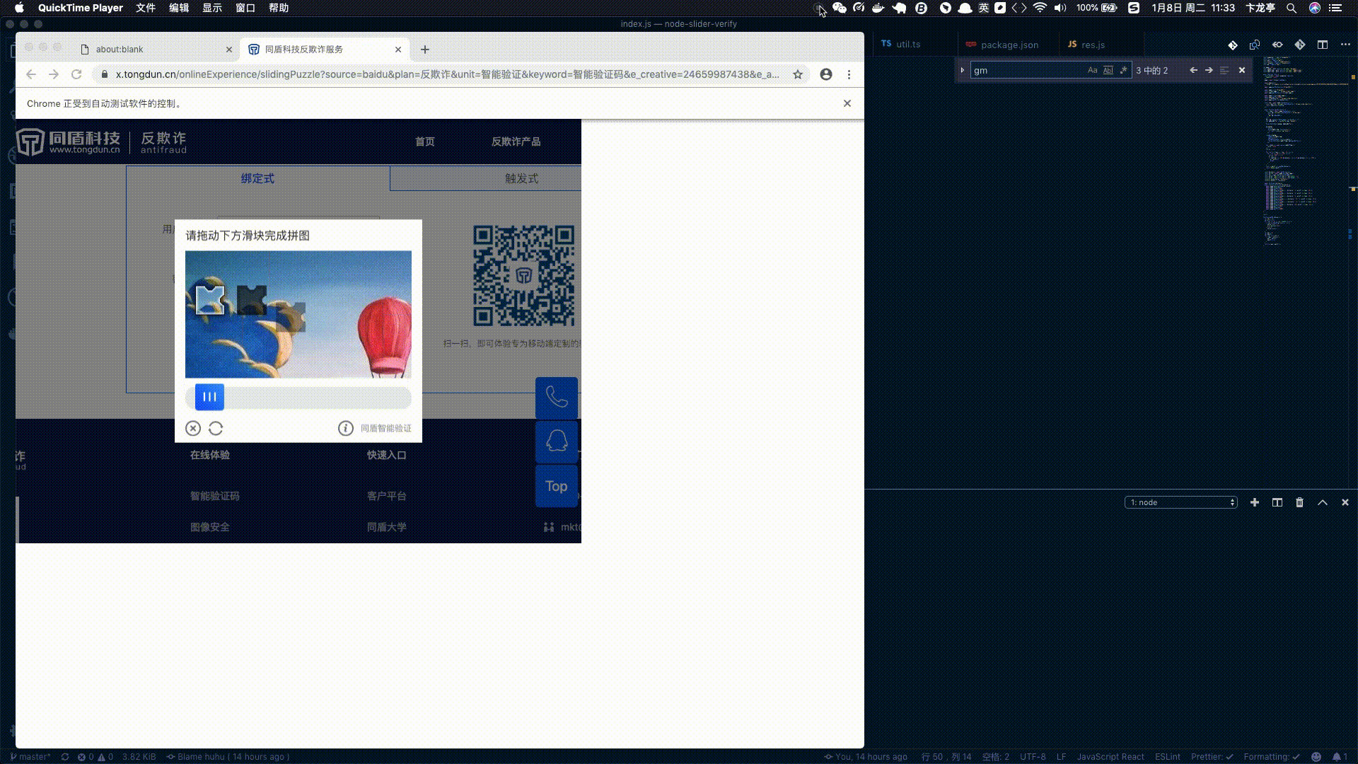This screenshot has height=764, width=1358.
Task: Toggle Match Whole Word in find widget
Action: (1108, 70)
